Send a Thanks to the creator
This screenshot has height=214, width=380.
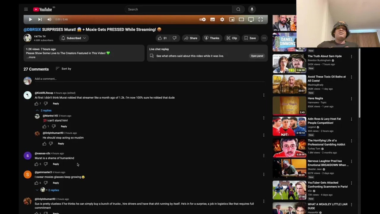212,38
